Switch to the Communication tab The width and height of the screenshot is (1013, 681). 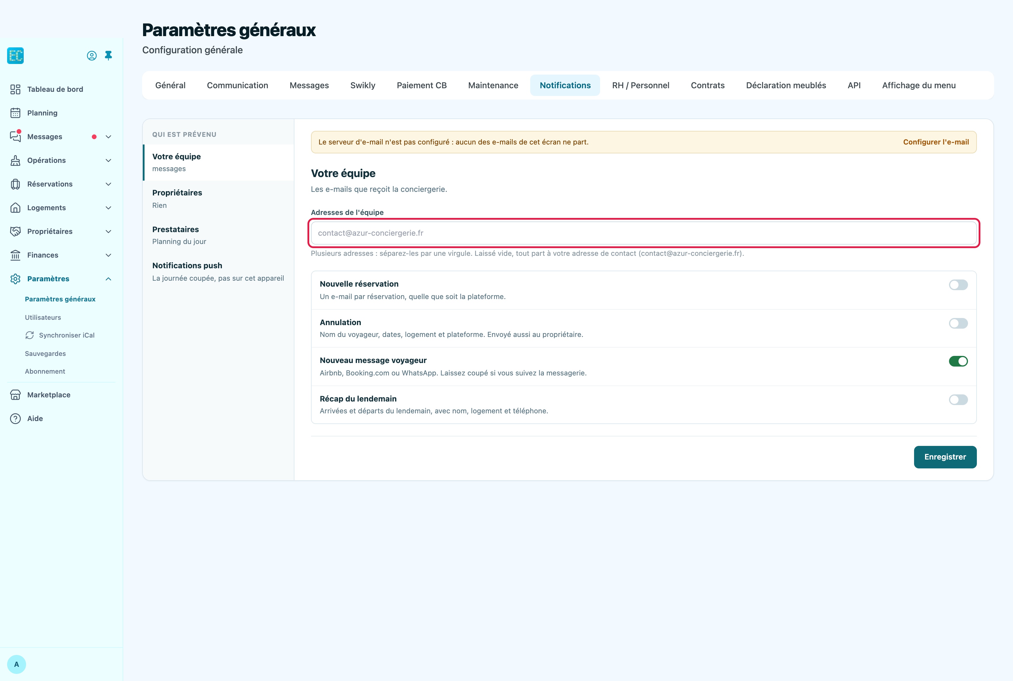[238, 86]
